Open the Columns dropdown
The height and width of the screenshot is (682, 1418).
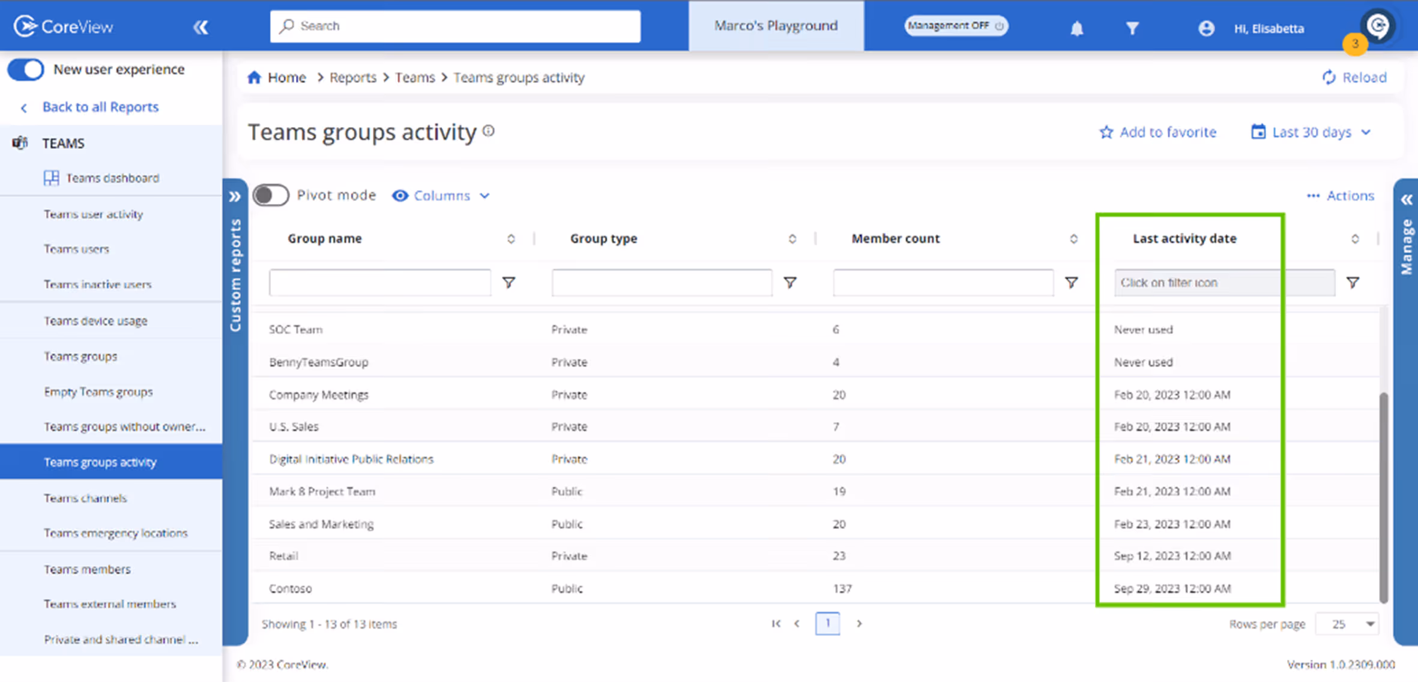click(441, 196)
